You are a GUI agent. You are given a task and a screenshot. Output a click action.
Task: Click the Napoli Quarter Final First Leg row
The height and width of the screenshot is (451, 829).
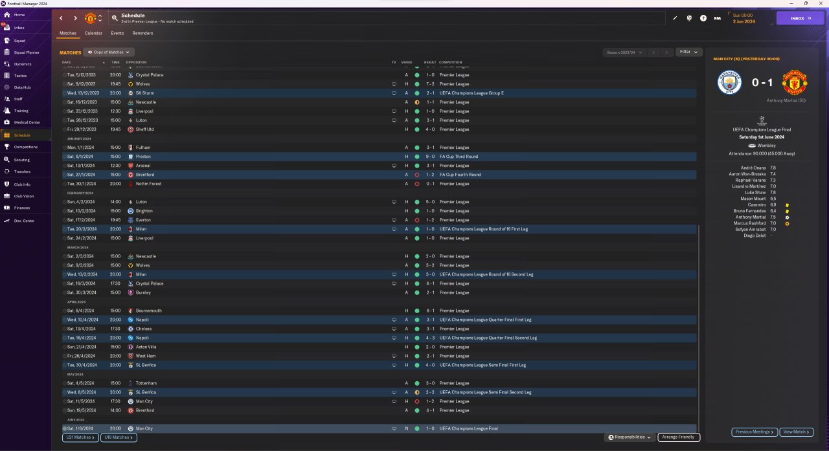pyautogui.click(x=380, y=320)
